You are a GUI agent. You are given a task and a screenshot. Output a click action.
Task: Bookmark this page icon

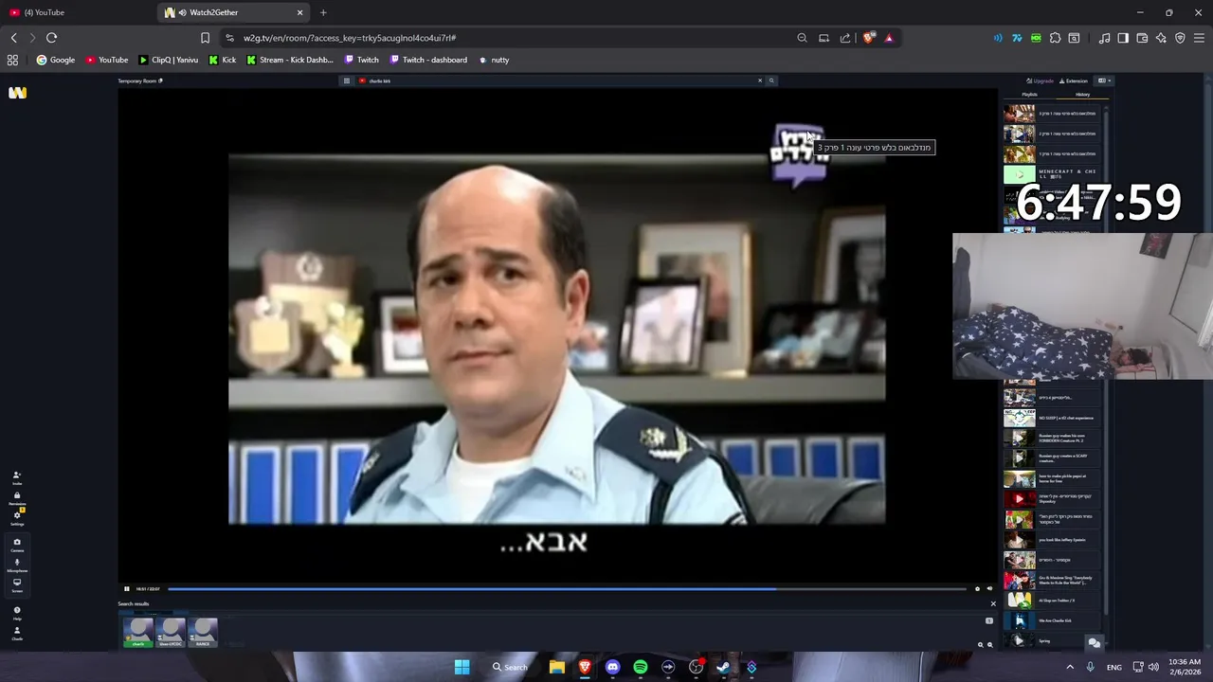pyautogui.click(x=205, y=38)
